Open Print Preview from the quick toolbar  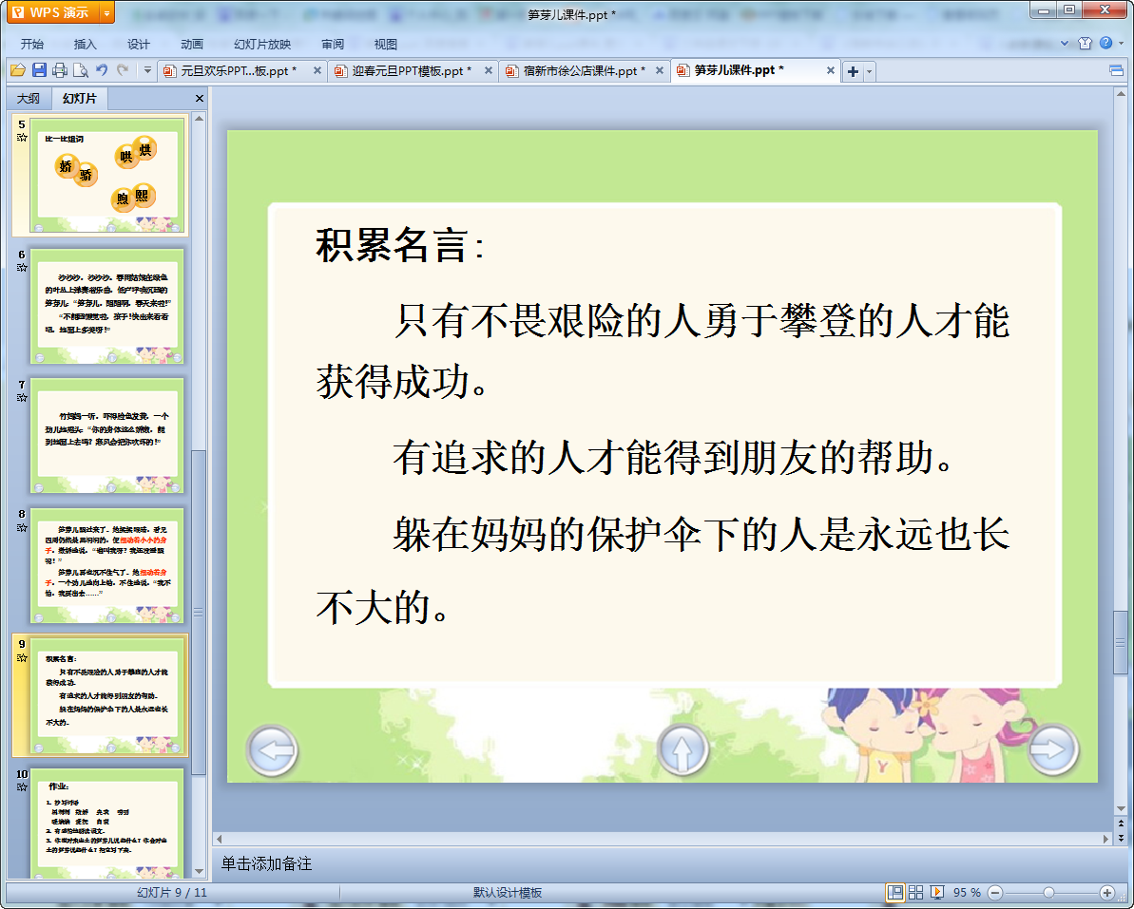tap(81, 70)
